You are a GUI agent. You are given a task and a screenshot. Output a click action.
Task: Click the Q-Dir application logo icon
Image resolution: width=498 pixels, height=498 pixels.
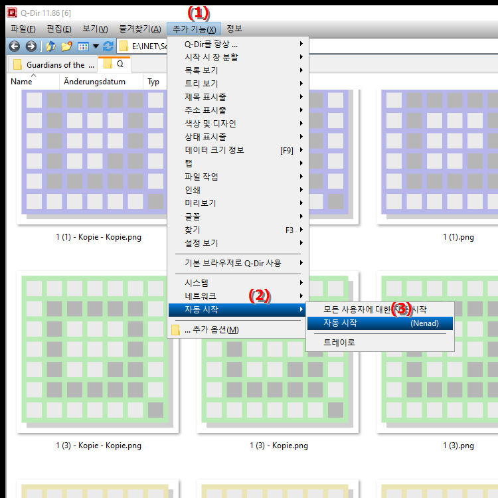(x=12, y=13)
